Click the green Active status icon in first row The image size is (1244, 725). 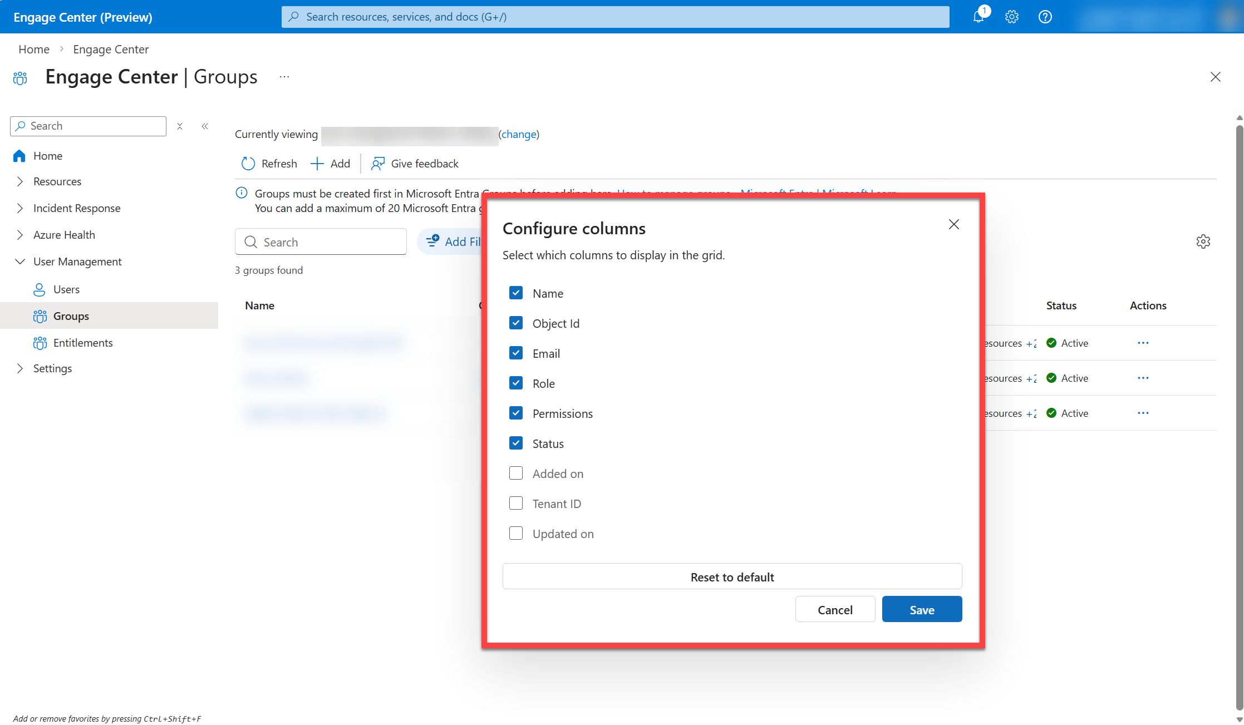pos(1051,343)
